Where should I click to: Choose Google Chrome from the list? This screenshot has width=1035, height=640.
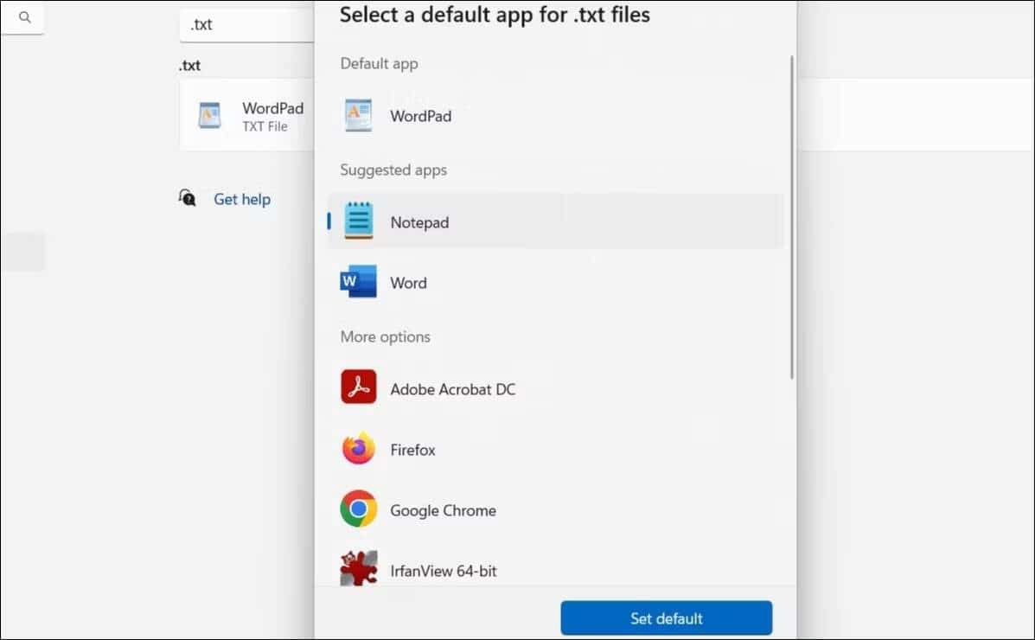[443, 509]
